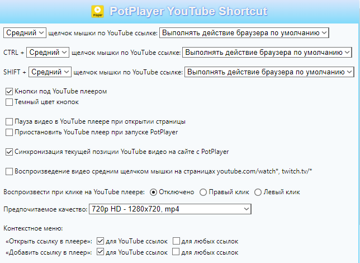Select the 'Левый клик' radio button
This screenshot has width=360, height=263.
tap(258, 192)
